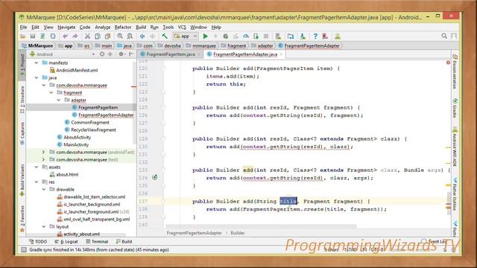477x268 pixels.
Task: Click the Paste icon in toolbar
Action: (x=107, y=36)
